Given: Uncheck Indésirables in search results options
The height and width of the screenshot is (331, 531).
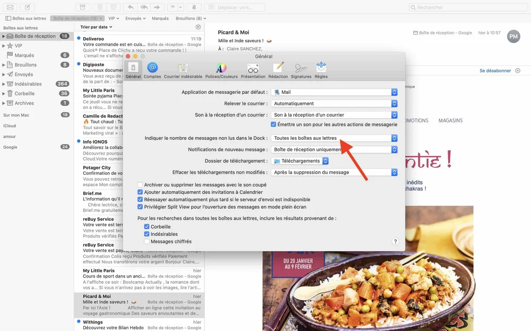Looking at the screenshot, I should (147, 234).
